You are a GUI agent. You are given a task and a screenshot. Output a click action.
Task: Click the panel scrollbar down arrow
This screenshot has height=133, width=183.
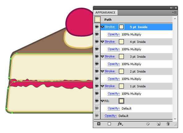click(175, 119)
